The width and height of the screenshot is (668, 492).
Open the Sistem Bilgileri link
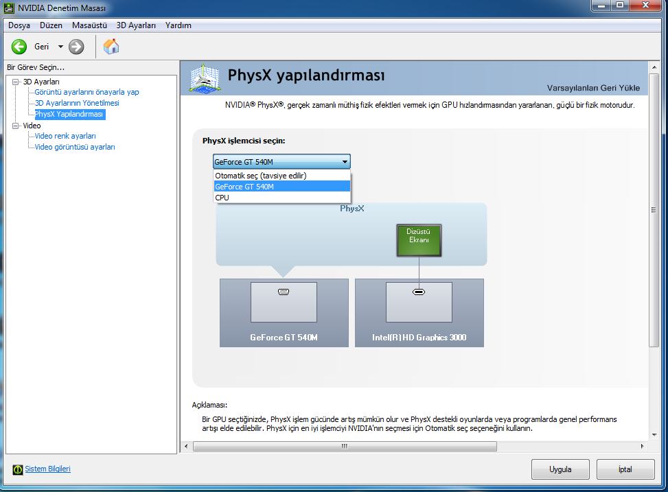coord(48,469)
